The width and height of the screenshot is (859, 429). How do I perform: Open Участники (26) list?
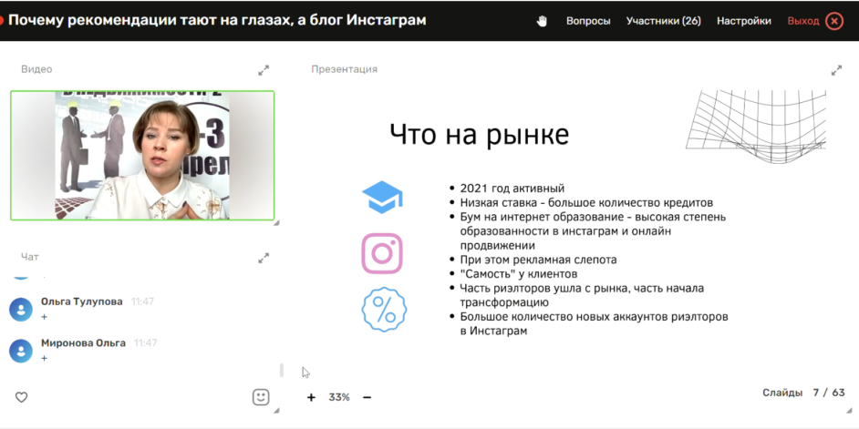point(663,21)
